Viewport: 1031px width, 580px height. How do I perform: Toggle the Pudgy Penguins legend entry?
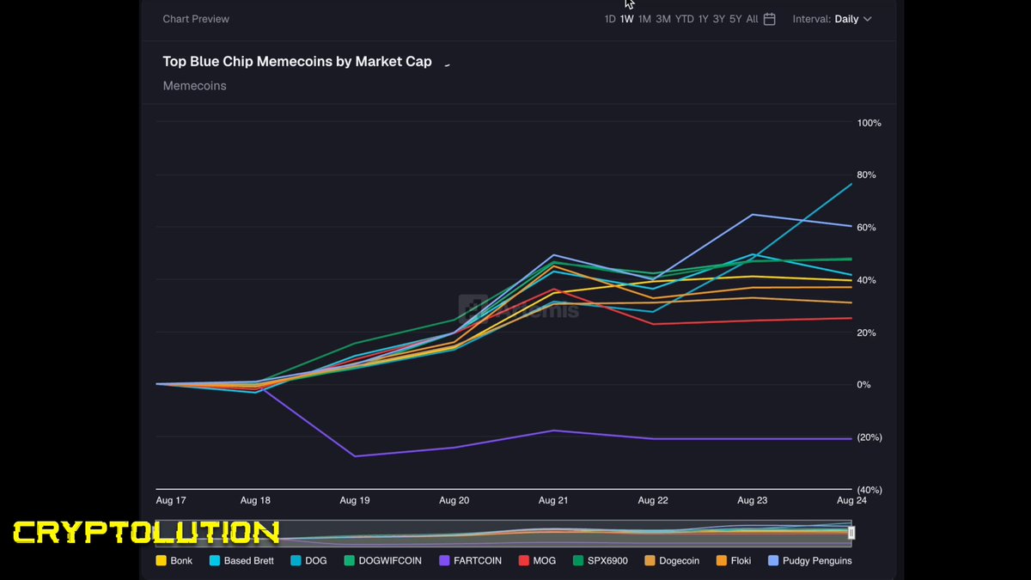[x=810, y=561]
